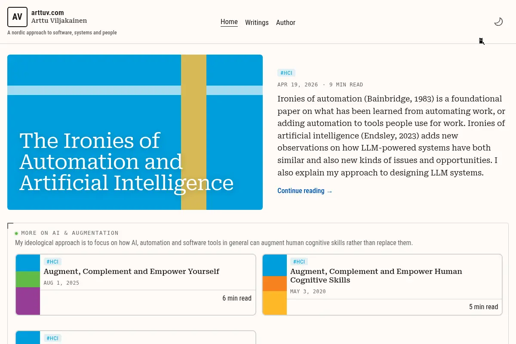Go to the Author page
Viewport: 516px width, 344px height.
coord(286,22)
